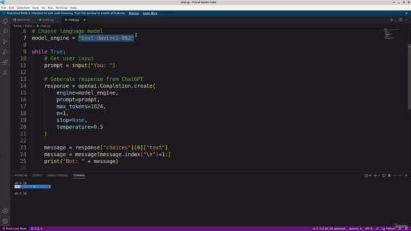Create a new terminal with plus icon
This screenshot has width=411, height=231.
click(x=375, y=175)
